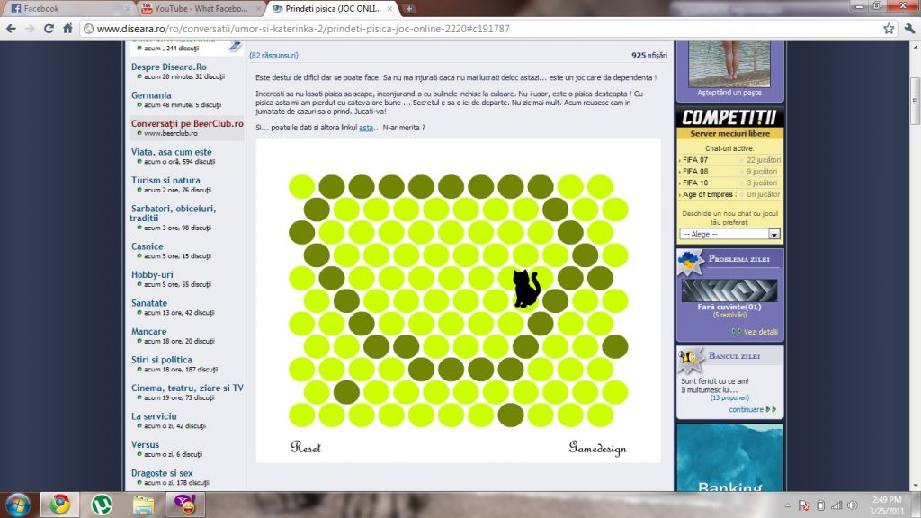Viewport: 921px width, 518px height.
Task: Click the Competitii banner header
Action: (x=729, y=118)
